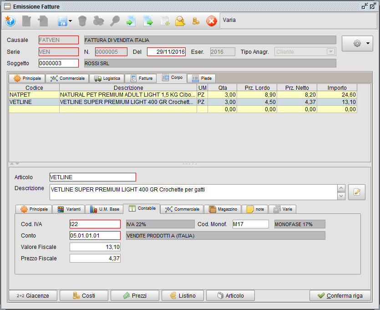Open the Varie tab
The image size is (380, 310).
point(283,209)
